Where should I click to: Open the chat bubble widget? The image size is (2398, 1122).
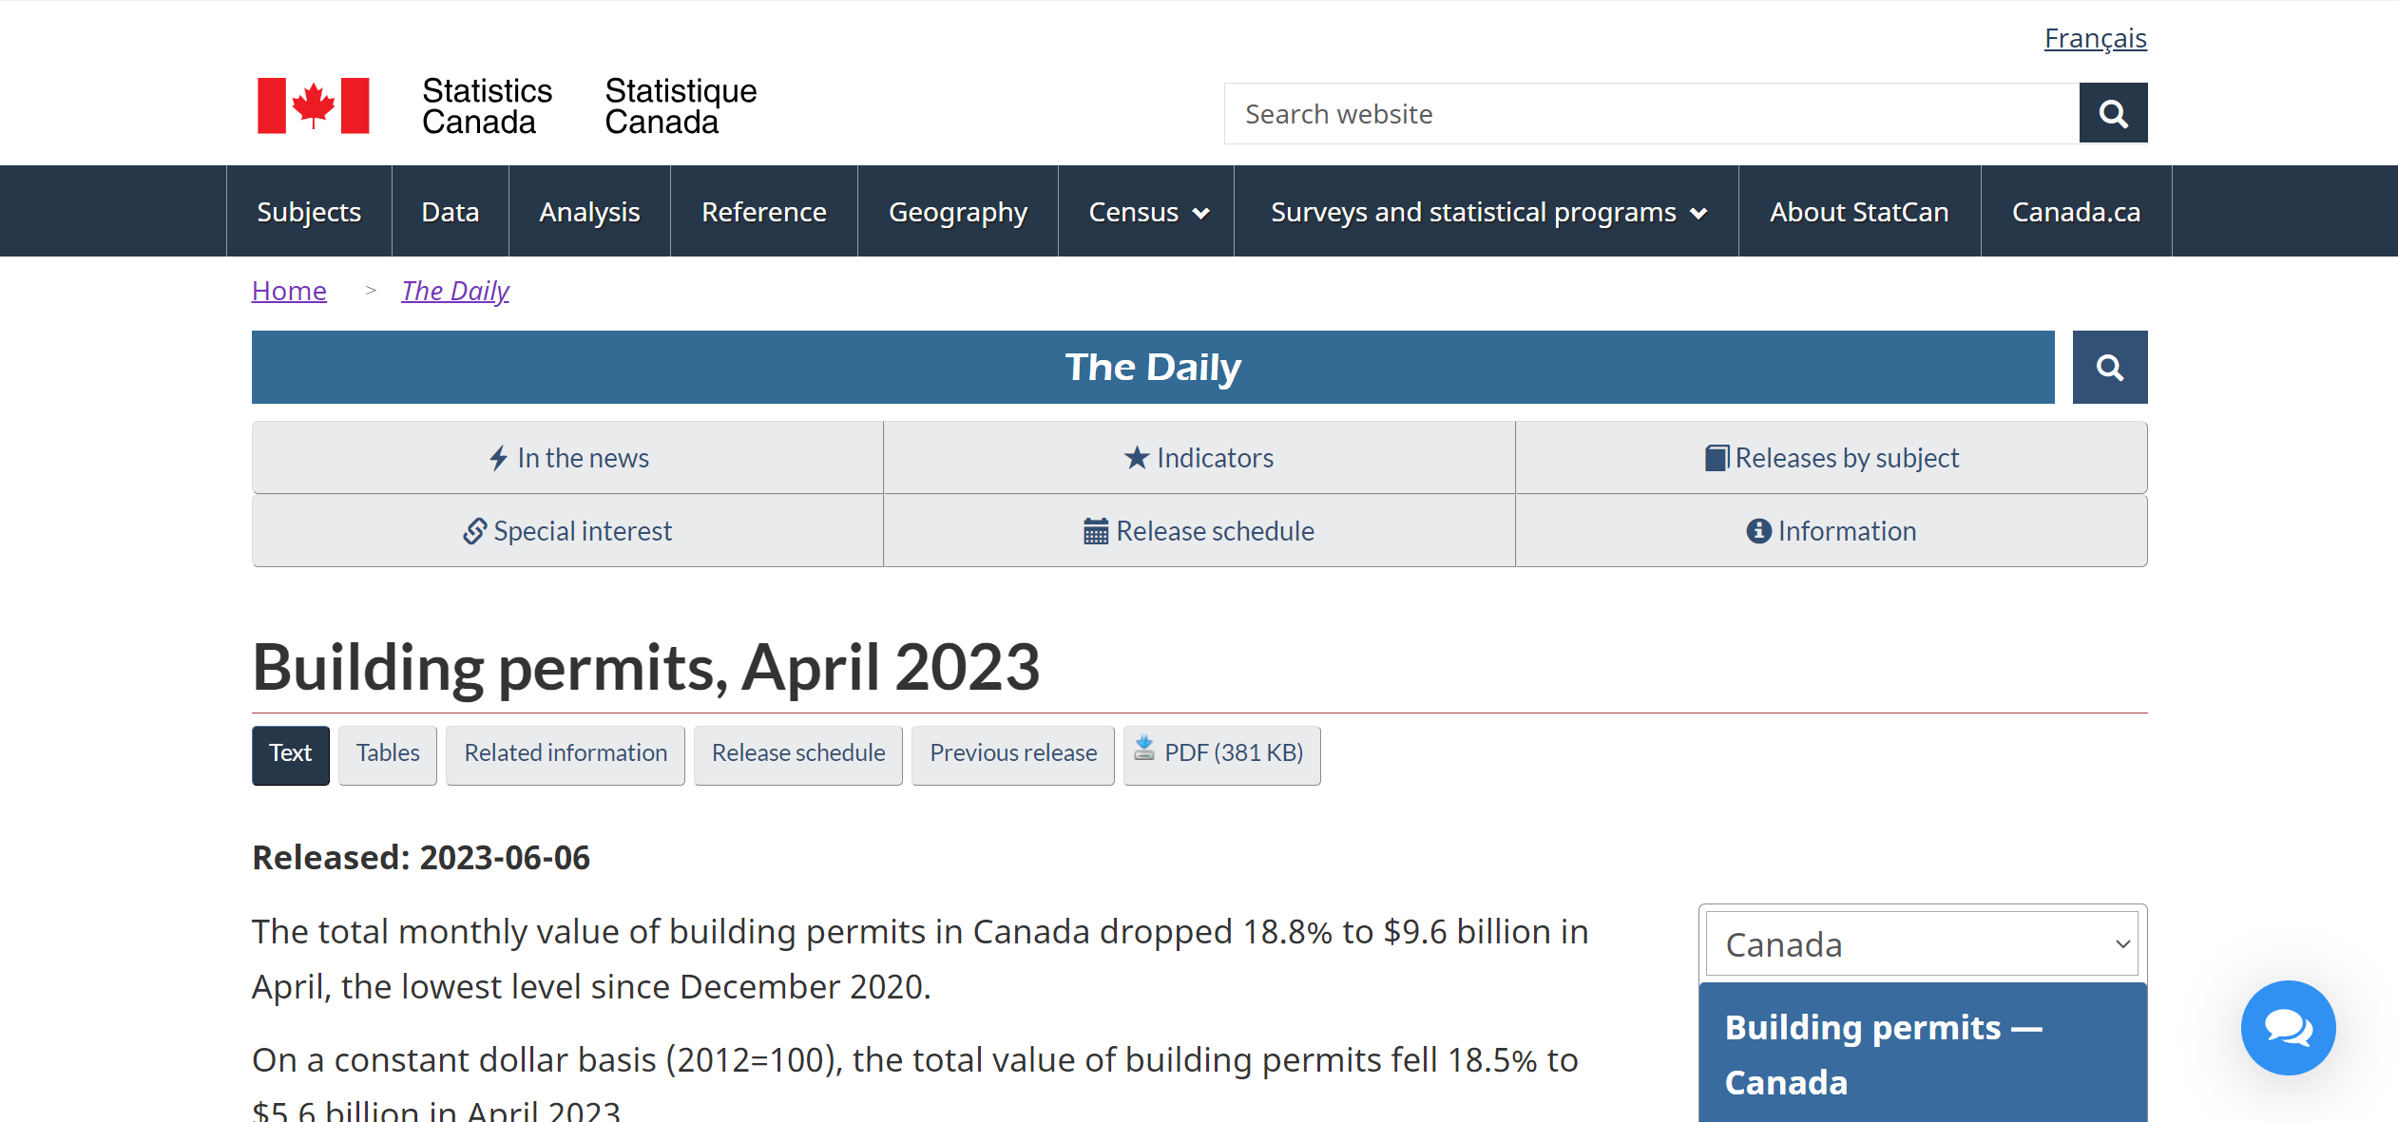pos(2287,1027)
